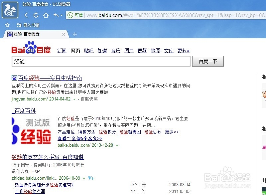This screenshot has width=266, height=195.
Task: Open the 视频 navigation link
Action: coord(142,51)
